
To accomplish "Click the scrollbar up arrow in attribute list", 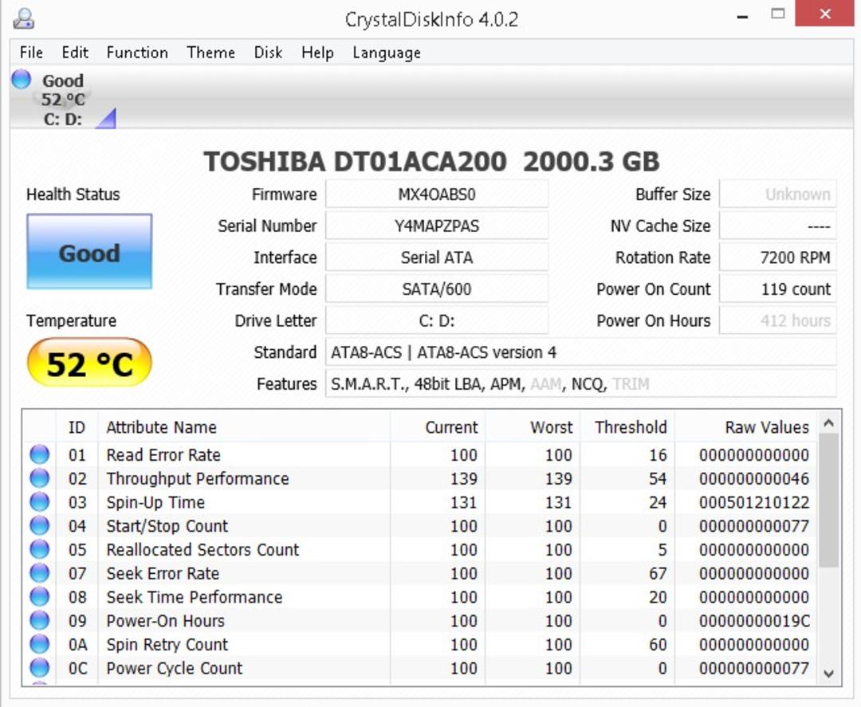I will [828, 422].
